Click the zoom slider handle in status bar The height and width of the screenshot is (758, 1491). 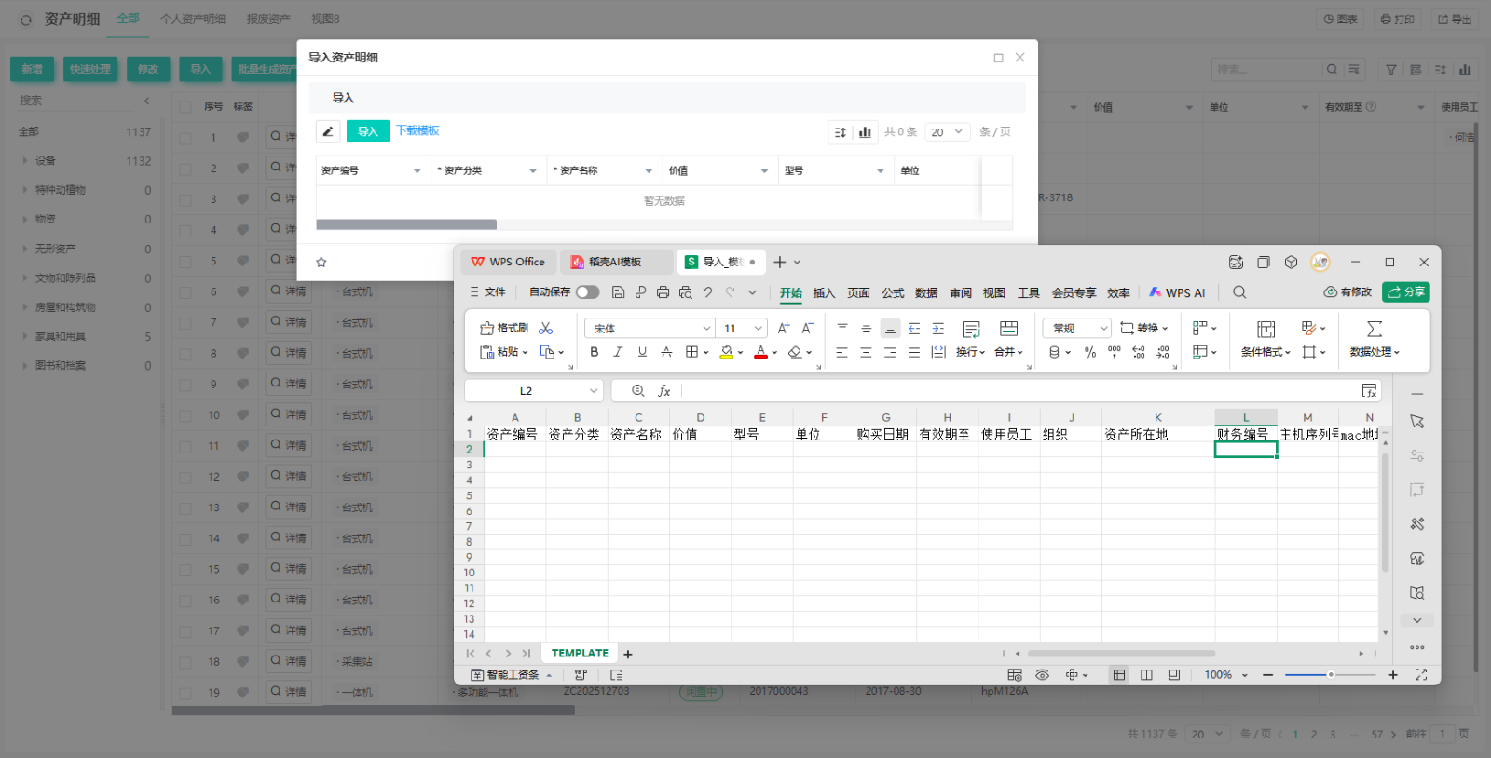coord(1331,674)
